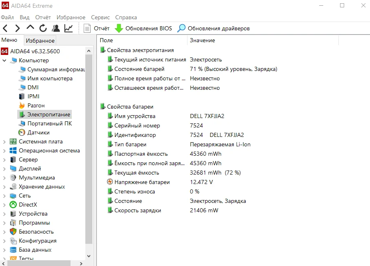
Task: Select the Скорость зарядки row
Action: [162, 210]
